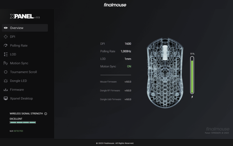This screenshot has width=233, height=146.
Task: Click the Mouse Firmware label
Action: pos(108,82)
